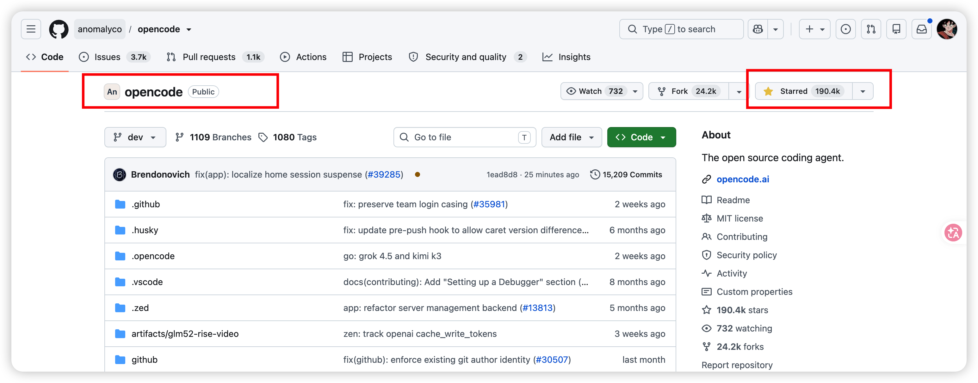Click the branch icon next to 1109 Branches
The image size is (978, 383).
coord(180,137)
